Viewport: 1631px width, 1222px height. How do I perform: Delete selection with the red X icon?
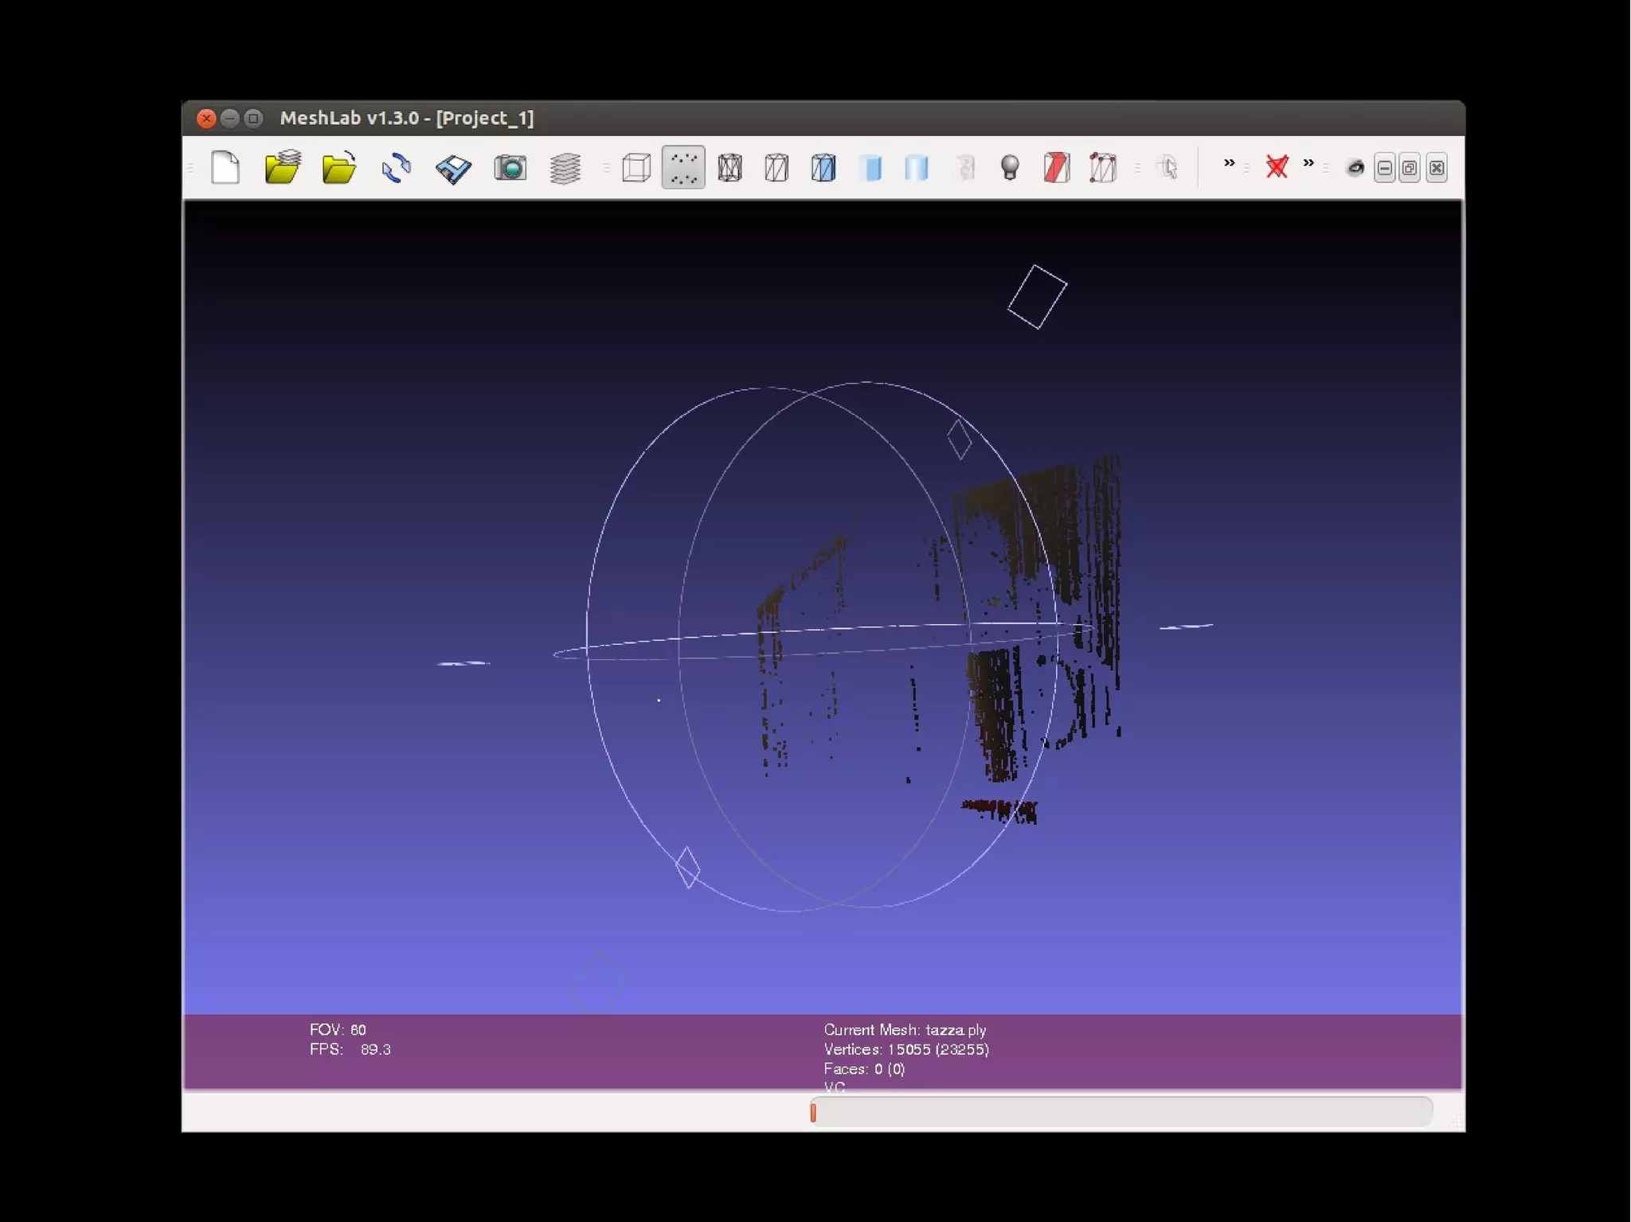(x=1277, y=167)
